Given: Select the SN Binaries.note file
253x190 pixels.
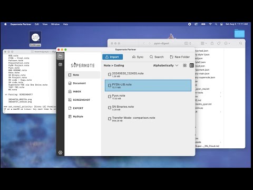Looking at the screenshot, I should (x=148, y=108).
